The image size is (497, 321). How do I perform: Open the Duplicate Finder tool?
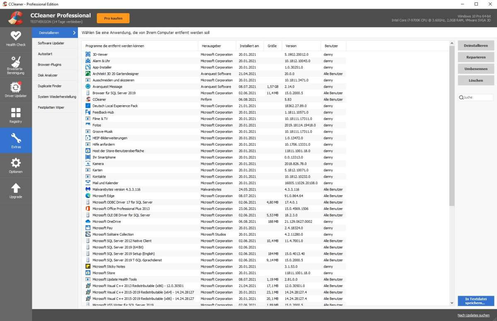(50, 86)
